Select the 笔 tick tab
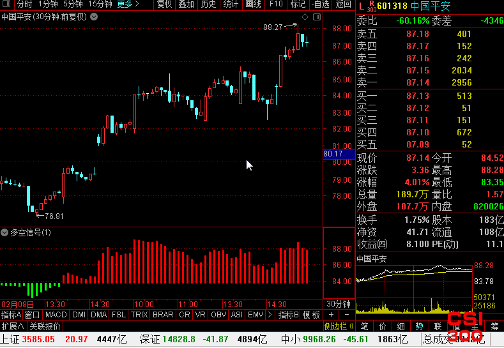This screenshot has height=348, width=504. coord(364,326)
